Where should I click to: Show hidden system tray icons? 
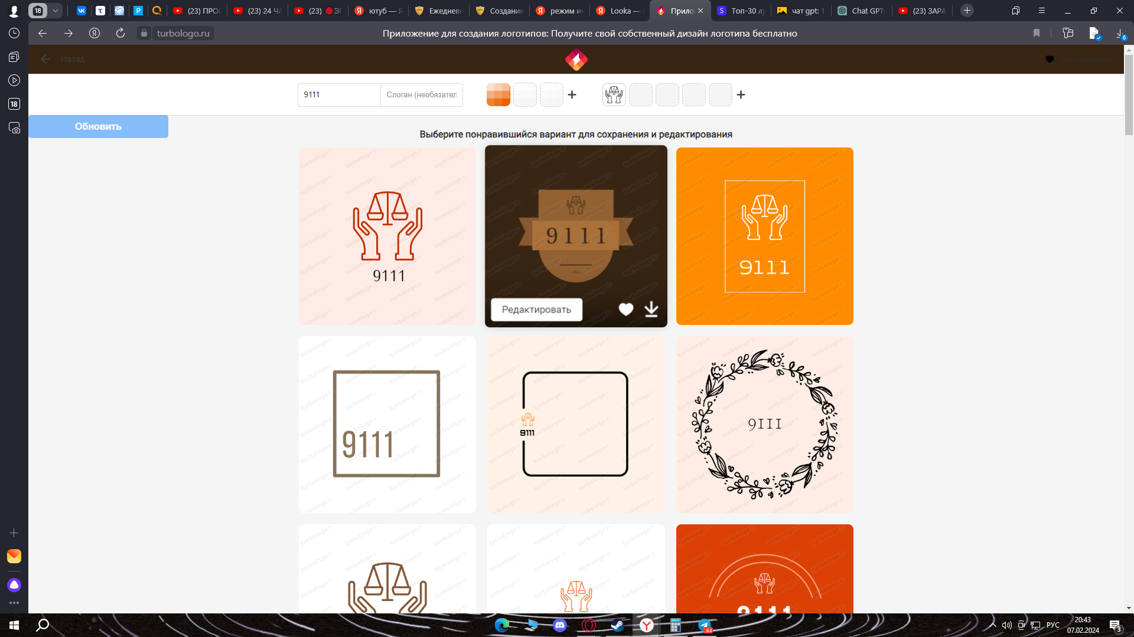pos(992,625)
